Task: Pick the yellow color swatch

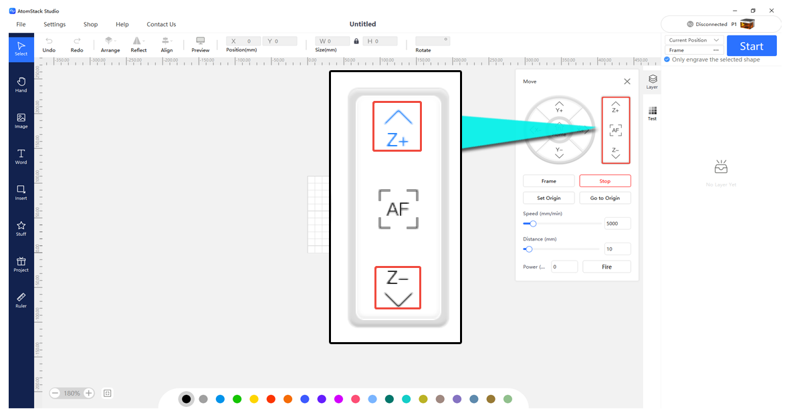Action: (254, 400)
